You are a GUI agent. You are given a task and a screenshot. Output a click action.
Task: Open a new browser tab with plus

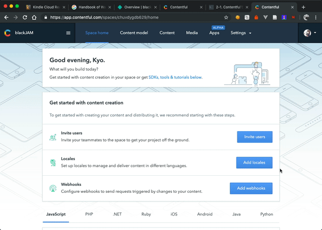(x=303, y=7)
